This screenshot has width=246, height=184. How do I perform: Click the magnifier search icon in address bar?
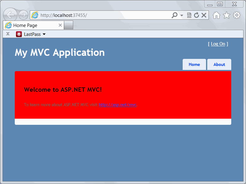[x=174, y=15]
